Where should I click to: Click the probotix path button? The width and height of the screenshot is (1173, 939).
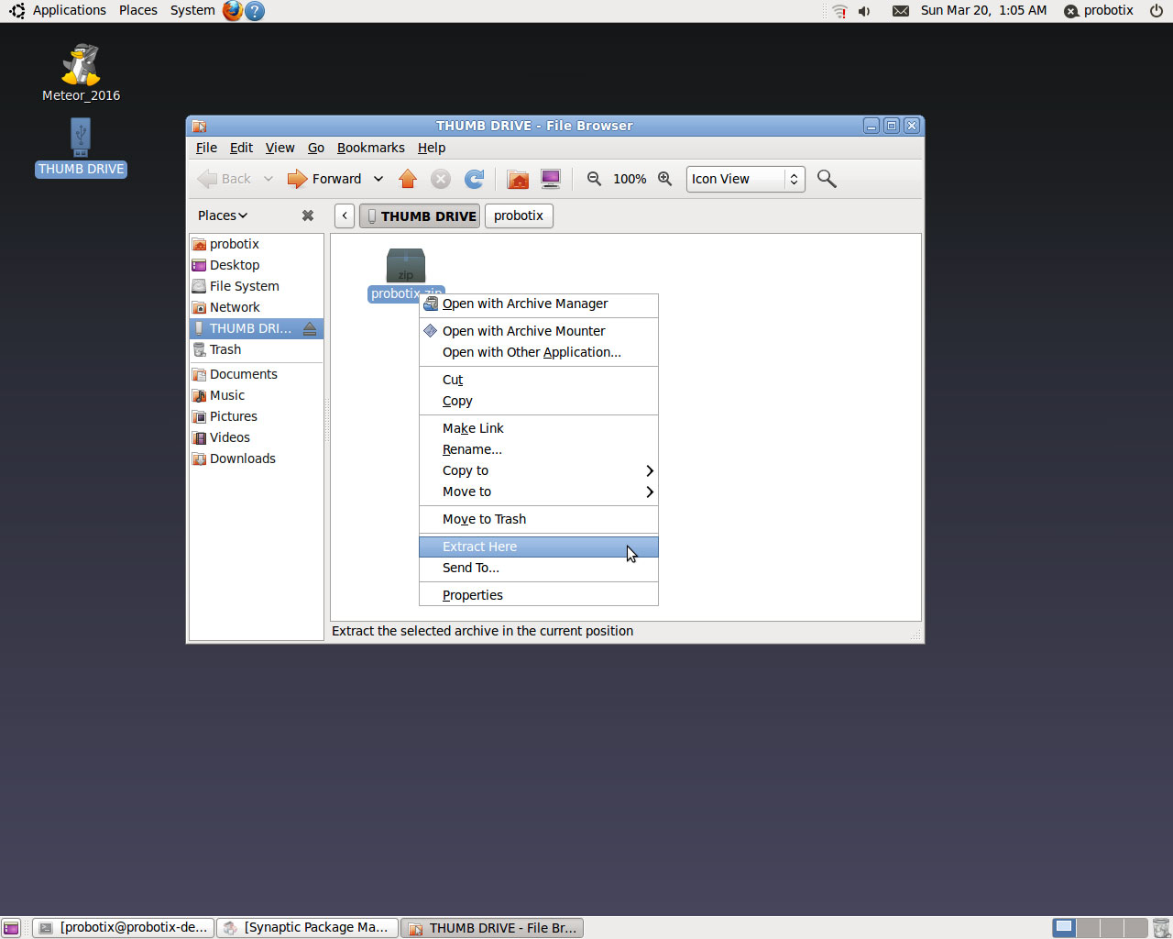[x=519, y=215]
